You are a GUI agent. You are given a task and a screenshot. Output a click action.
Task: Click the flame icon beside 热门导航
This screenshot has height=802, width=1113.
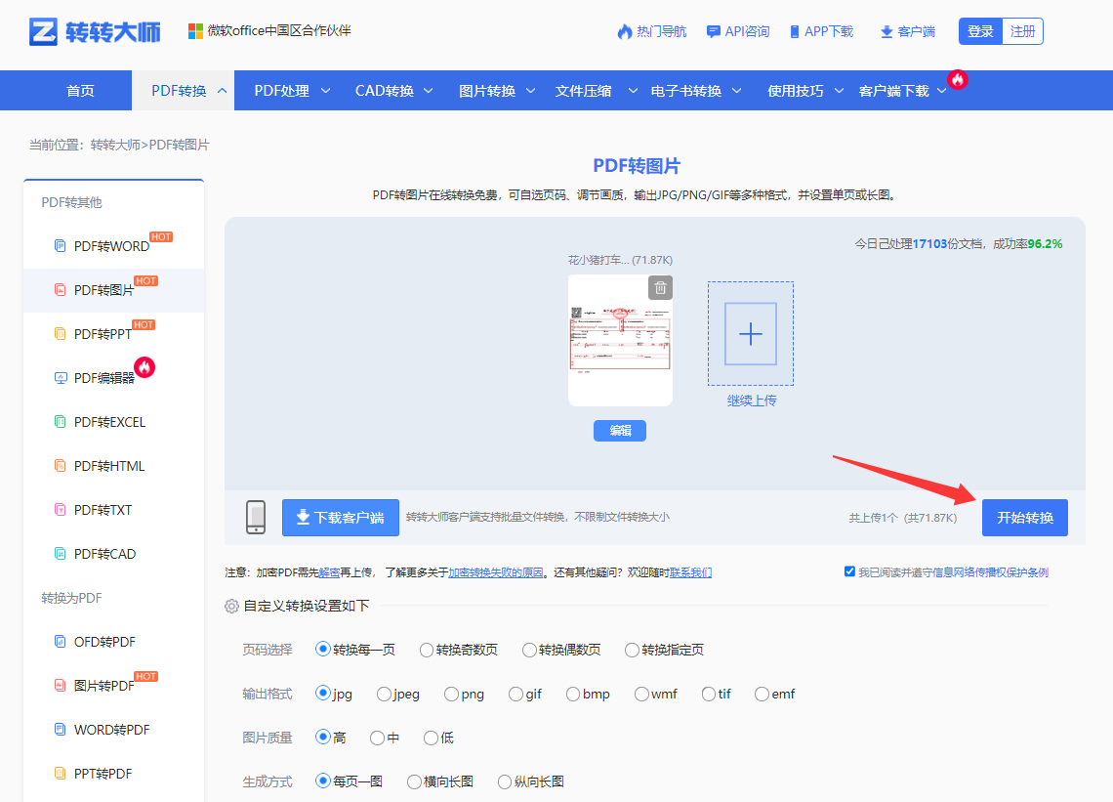pyautogui.click(x=625, y=31)
